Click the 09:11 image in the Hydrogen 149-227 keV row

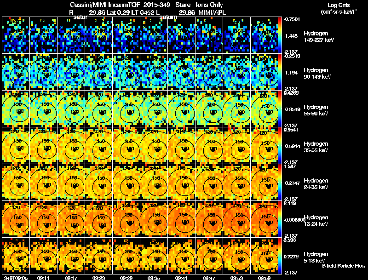(44, 35)
